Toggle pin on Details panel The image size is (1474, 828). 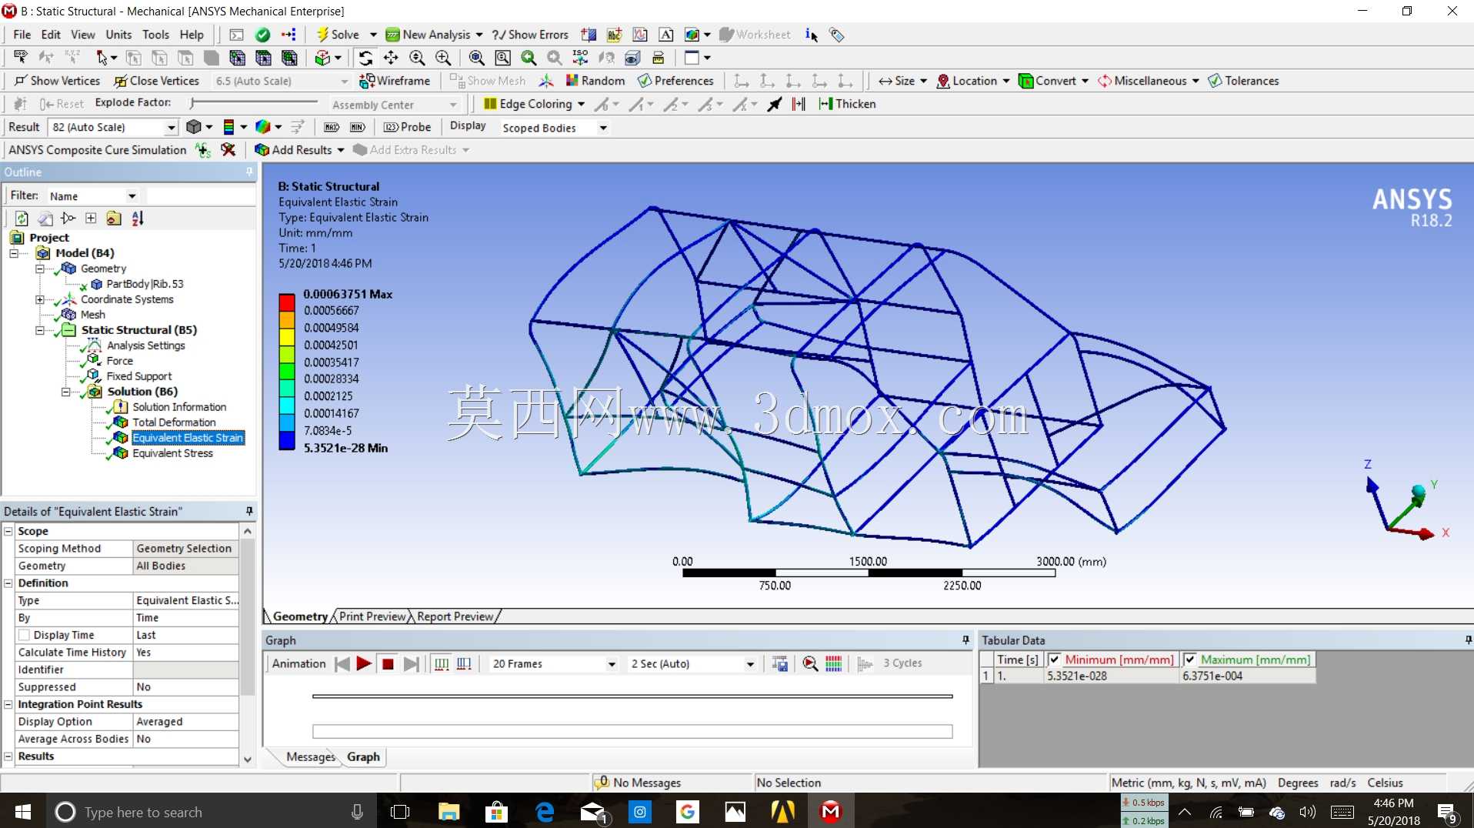(x=249, y=511)
